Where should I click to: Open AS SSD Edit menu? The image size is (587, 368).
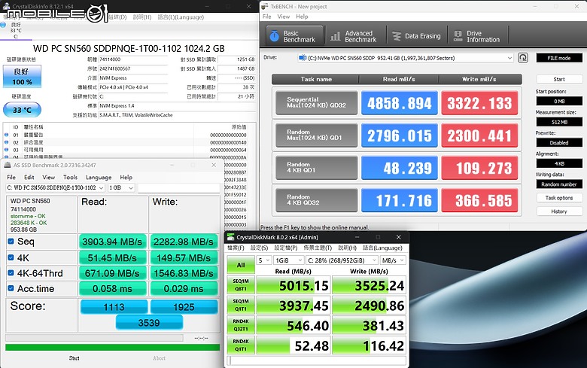(29, 177)
